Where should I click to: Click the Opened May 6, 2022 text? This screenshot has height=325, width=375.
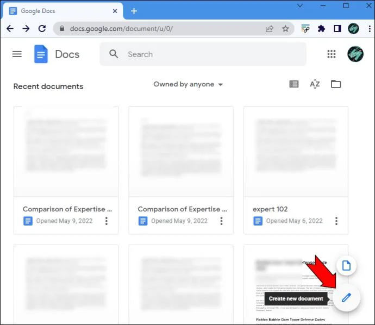[x=294, y=221]
